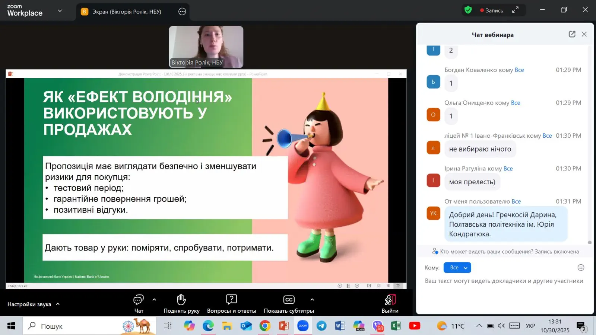The image size is (596, 335).
Task: Expand audio settings (Настройки звука) chevron
Action: (58, 304)
